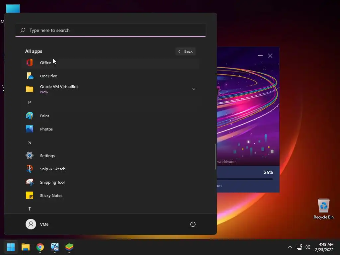Screen dimensions: 340x255
Task: Open the network status tray icon
Action: pos(299,247)
